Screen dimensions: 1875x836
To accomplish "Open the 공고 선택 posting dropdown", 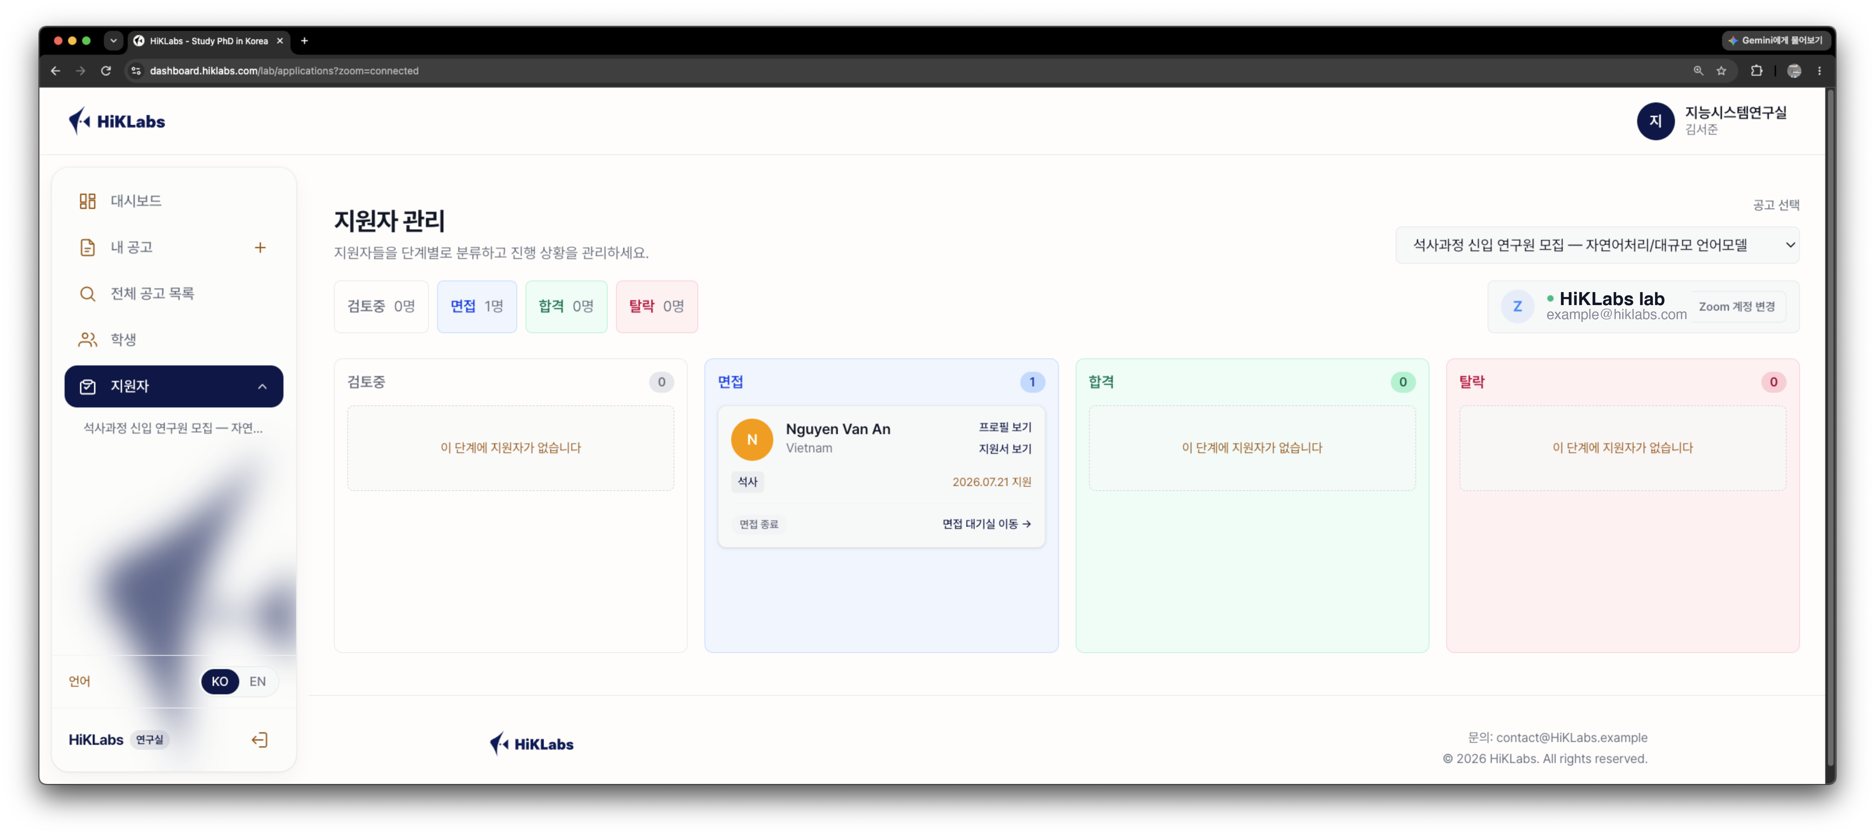I will tap(1597, 245).
